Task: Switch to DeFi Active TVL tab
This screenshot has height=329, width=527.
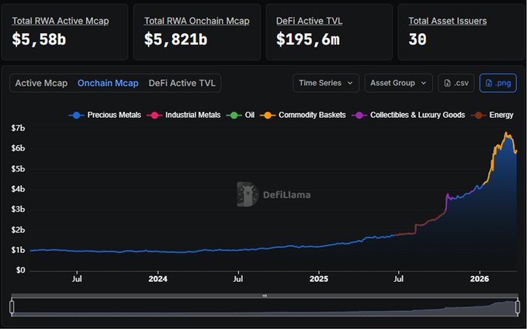Action: 182,83
